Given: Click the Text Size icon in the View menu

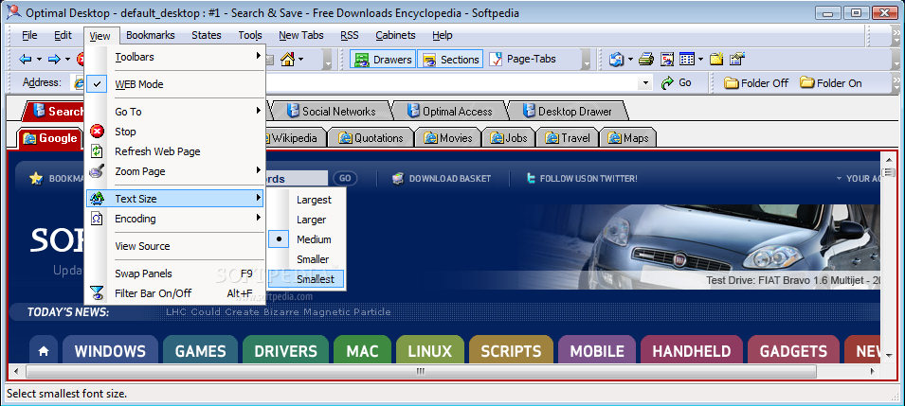Looking at the screenshot, I should 98,199.
